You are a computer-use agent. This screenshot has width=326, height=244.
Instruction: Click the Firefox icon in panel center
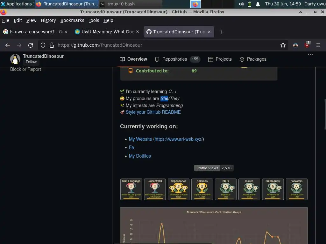[195, 4]
